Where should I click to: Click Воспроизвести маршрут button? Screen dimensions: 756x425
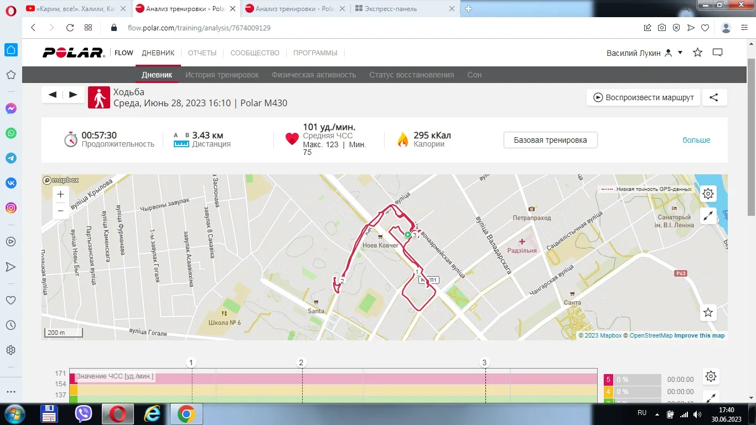coord(644,97)
